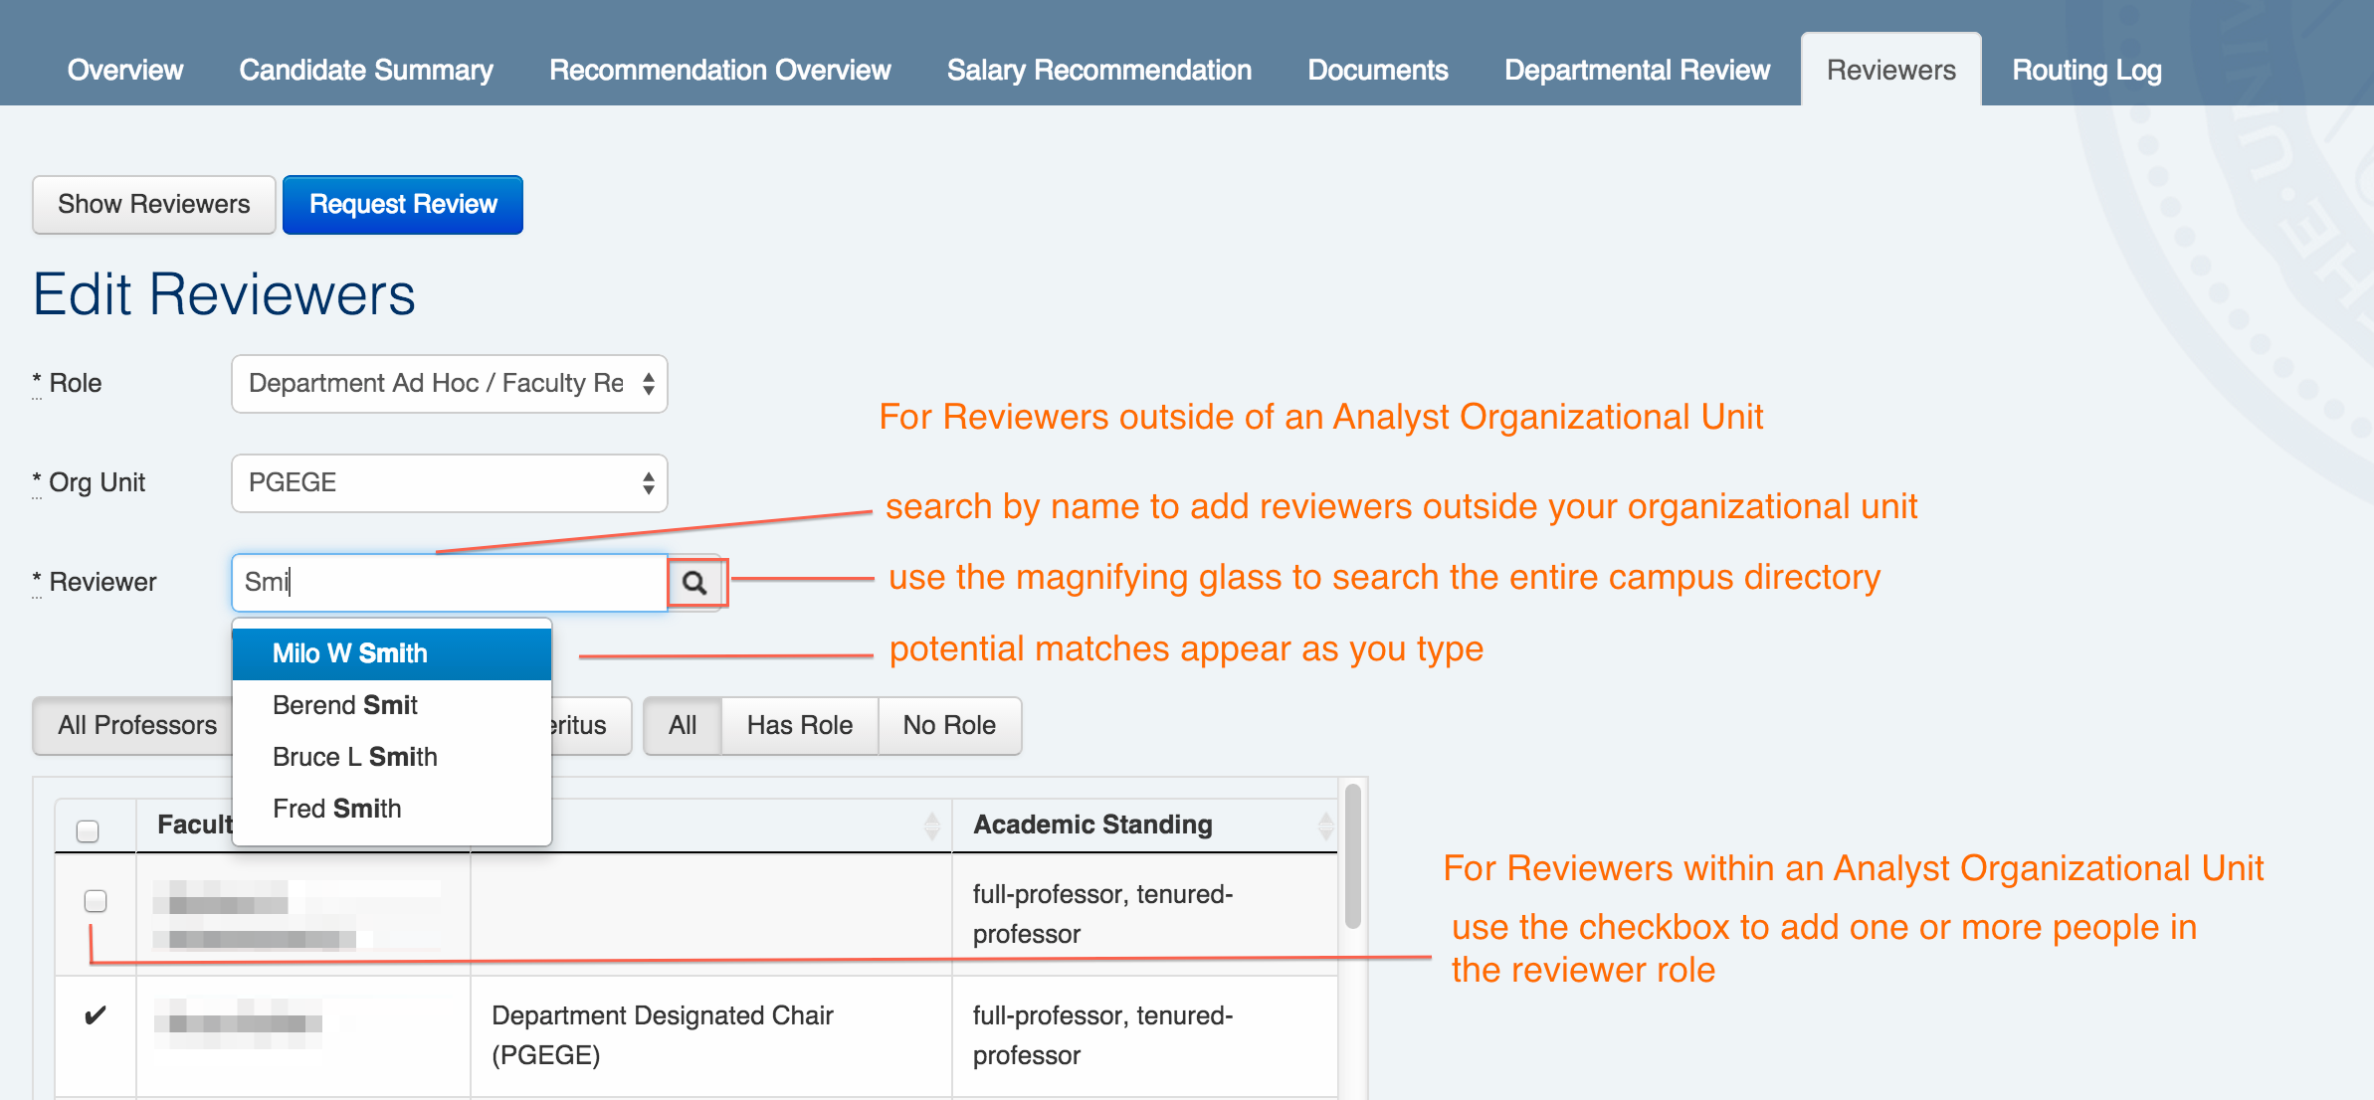Filter list by No Role
This screenshot has height=1100, width=2374.
coord(949,726)
